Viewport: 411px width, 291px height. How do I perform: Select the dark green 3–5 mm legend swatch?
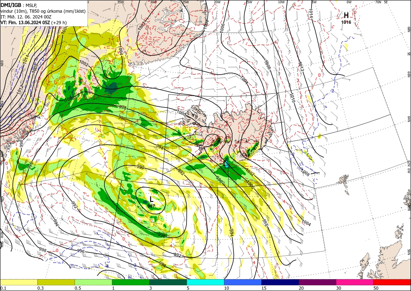[168, 282]
